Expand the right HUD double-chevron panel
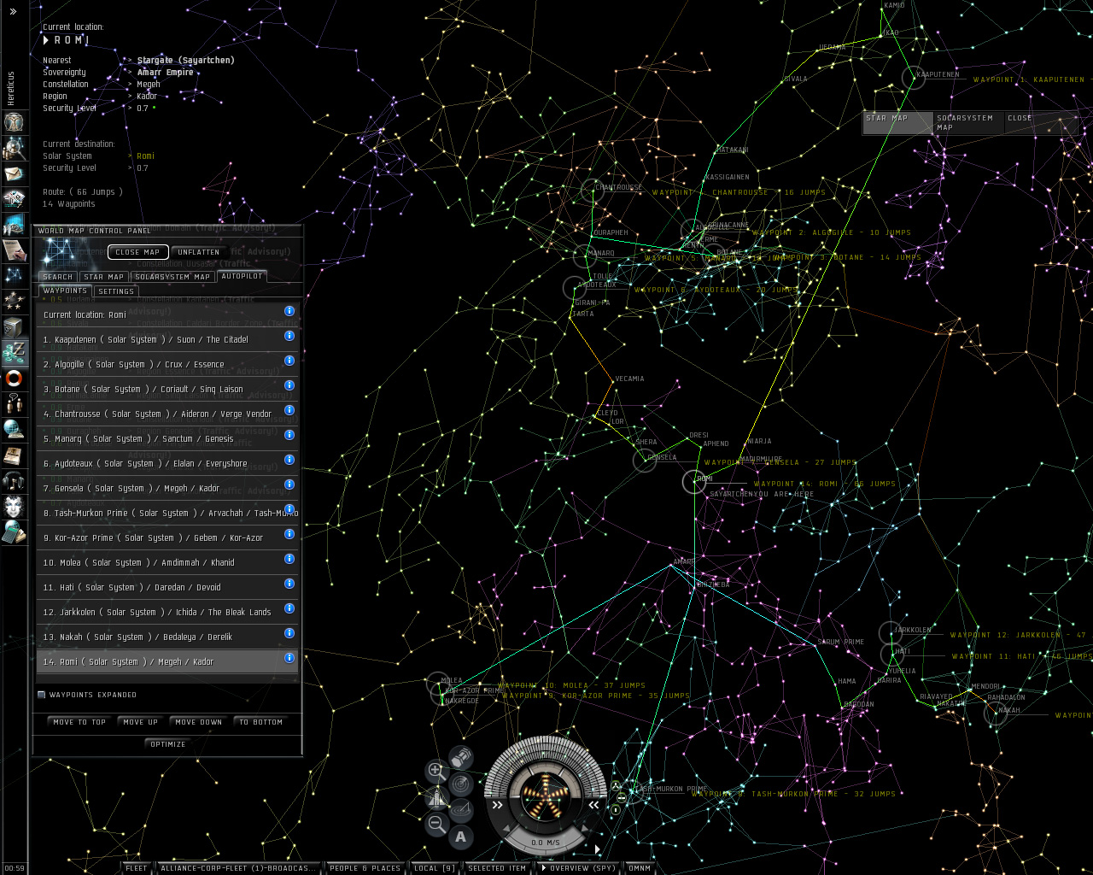 tap(594, 805)
